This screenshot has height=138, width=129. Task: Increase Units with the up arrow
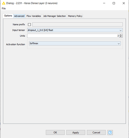click(x=121, y=35)
